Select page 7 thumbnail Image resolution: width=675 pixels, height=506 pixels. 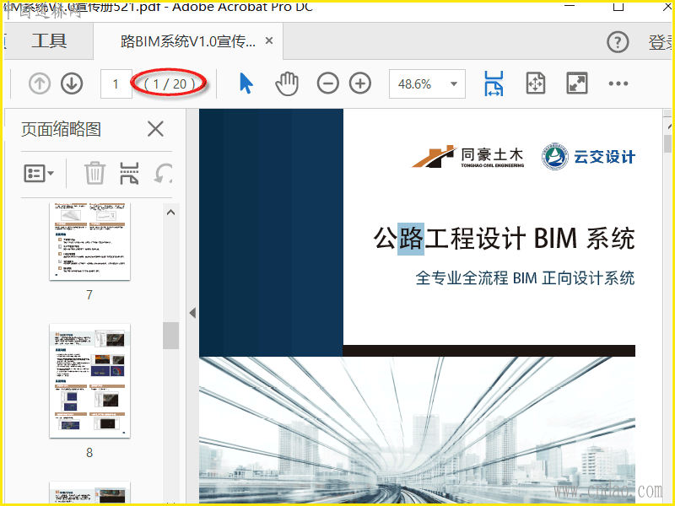pos(89,242)
